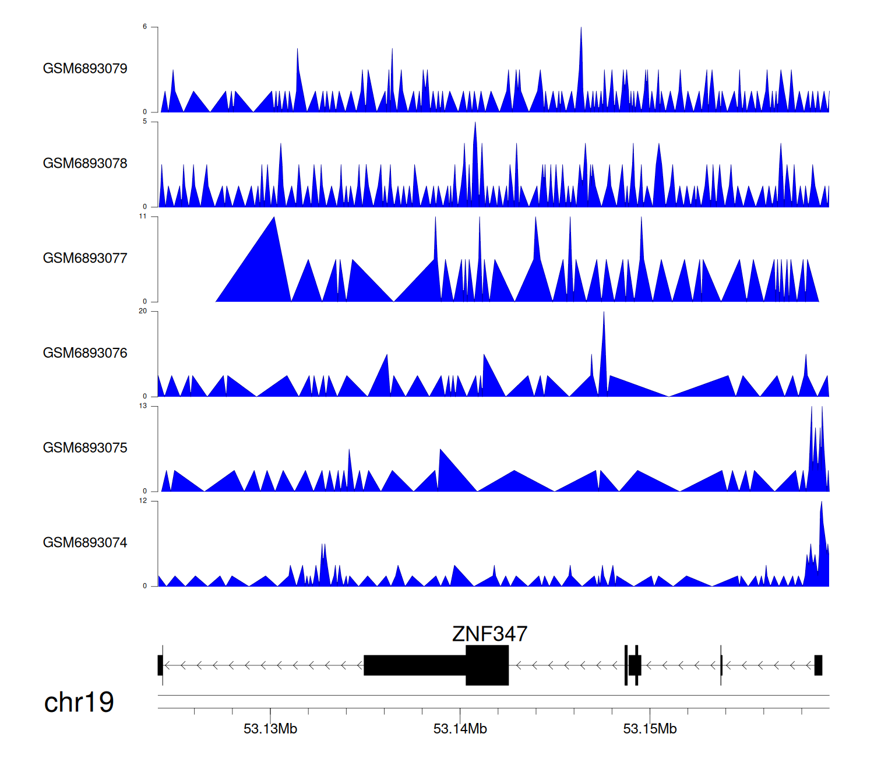Click the leftmost exon of the ZNF347 gene
This screenshot has width=874, height=769.
pyautogui.click(x=160, y=665)
